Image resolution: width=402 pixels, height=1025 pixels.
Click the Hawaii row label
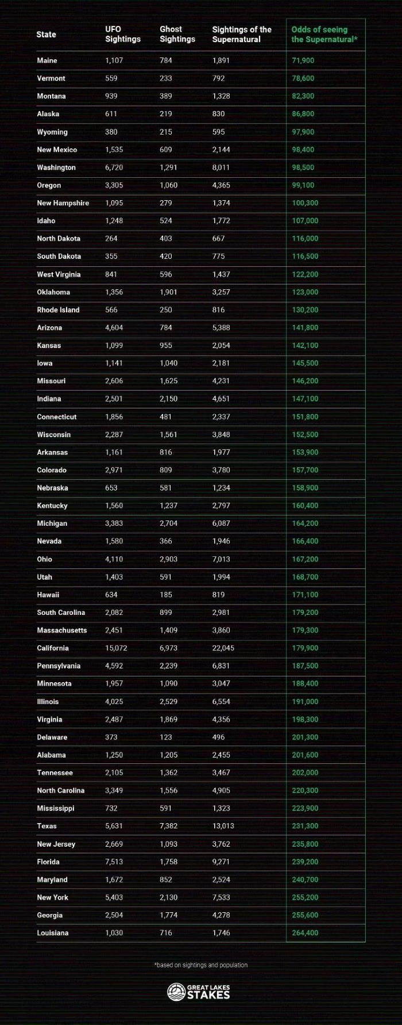click(x=48, y=595)
